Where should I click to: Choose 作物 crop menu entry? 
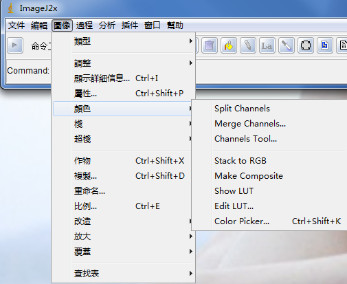click(x=124, y=161)
